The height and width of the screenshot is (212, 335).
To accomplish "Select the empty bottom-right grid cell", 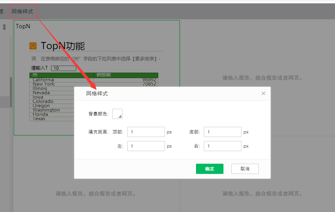I will (x=262, y=194).
